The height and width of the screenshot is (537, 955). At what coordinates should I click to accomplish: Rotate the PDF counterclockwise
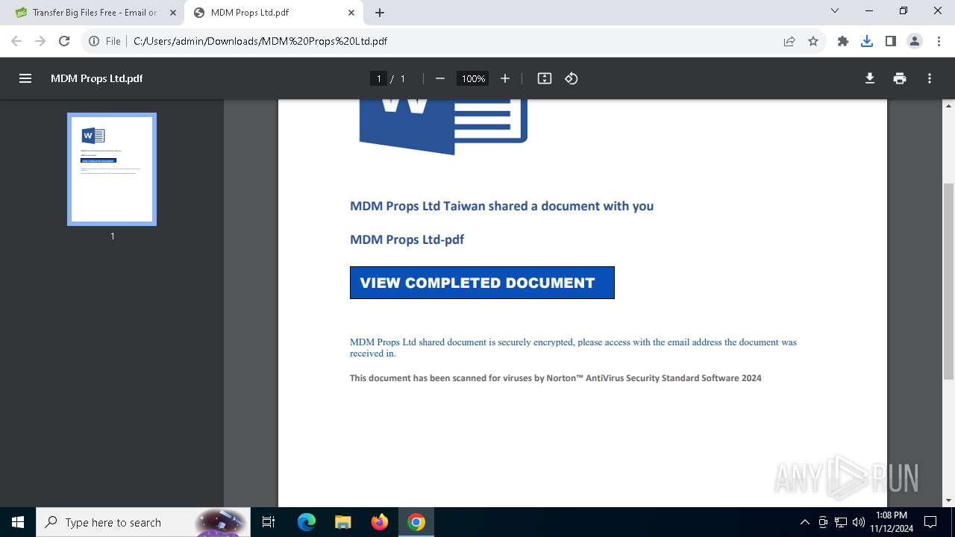[x=572, y=78]
